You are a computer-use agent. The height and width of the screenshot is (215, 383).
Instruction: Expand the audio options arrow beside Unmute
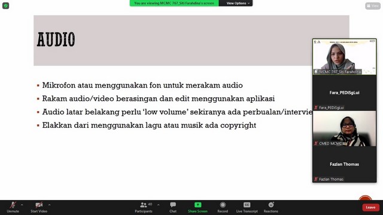[22, 205]
